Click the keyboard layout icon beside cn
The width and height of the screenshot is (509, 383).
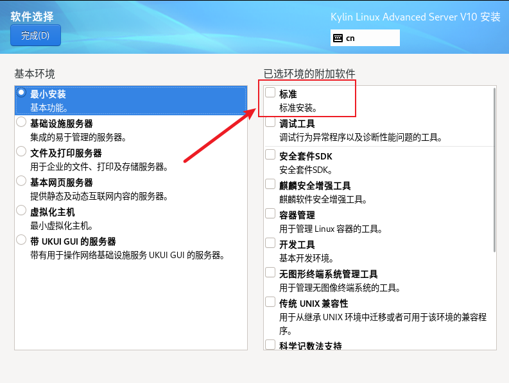point(338,38)
